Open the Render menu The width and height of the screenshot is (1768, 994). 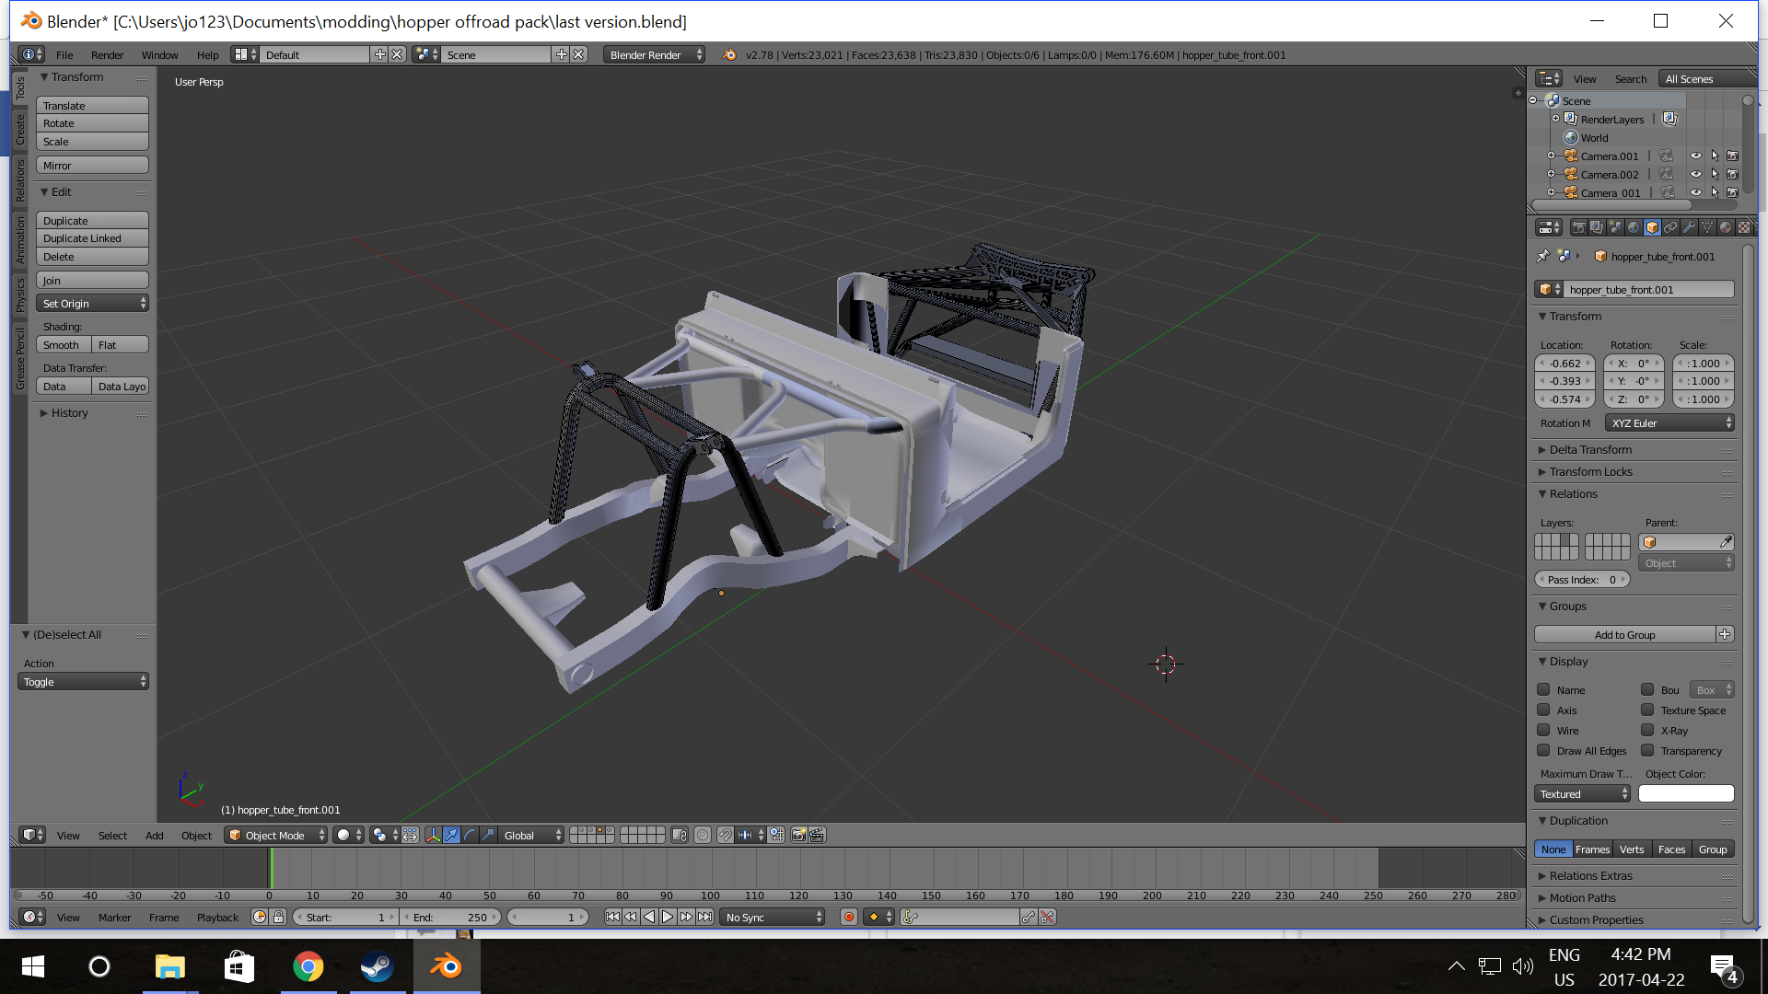[x=107, y=55]
